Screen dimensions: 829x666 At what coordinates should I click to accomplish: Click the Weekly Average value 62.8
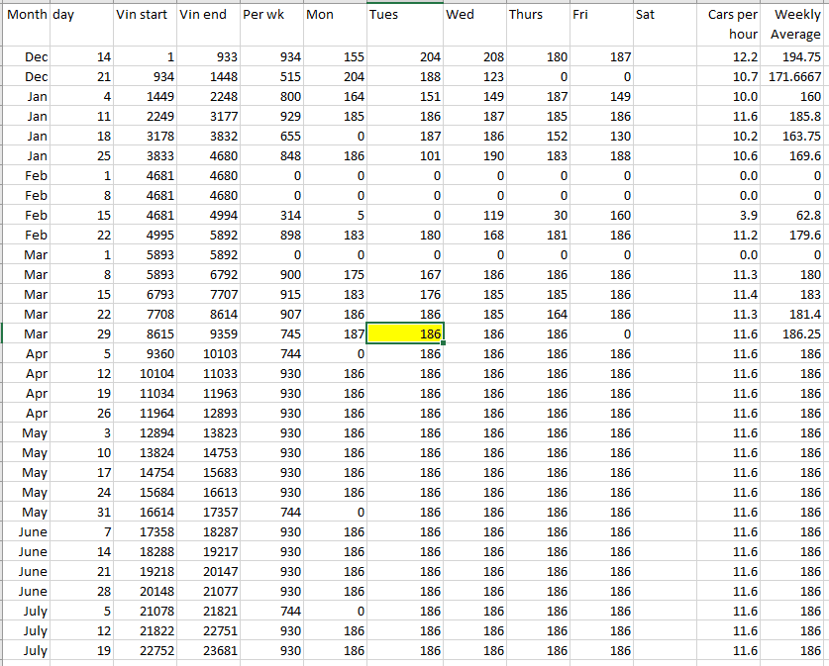(795, 216)
